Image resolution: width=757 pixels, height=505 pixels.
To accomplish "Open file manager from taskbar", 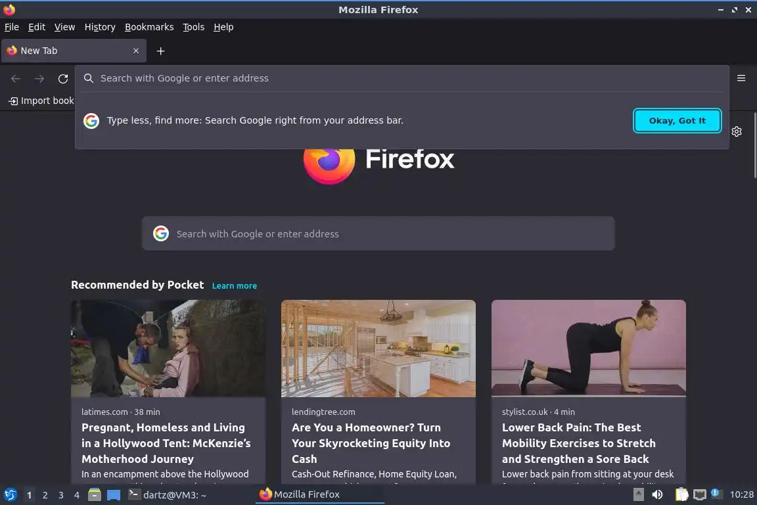I will 95,495.
